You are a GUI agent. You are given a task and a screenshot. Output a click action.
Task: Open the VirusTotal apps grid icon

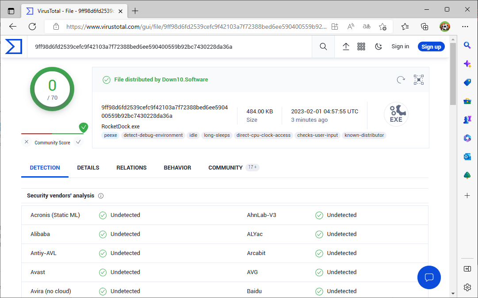click(x=361, y=46)
